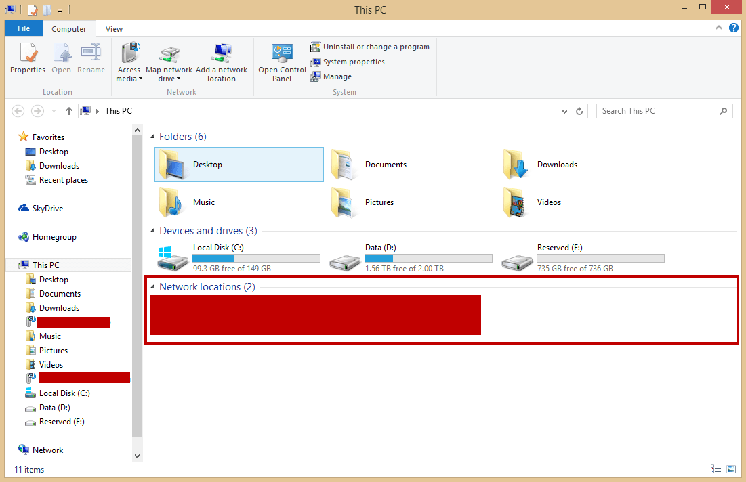Click the Help question mark icon
The height and width of the screenshot is (482, 746).
coord(733,28)
